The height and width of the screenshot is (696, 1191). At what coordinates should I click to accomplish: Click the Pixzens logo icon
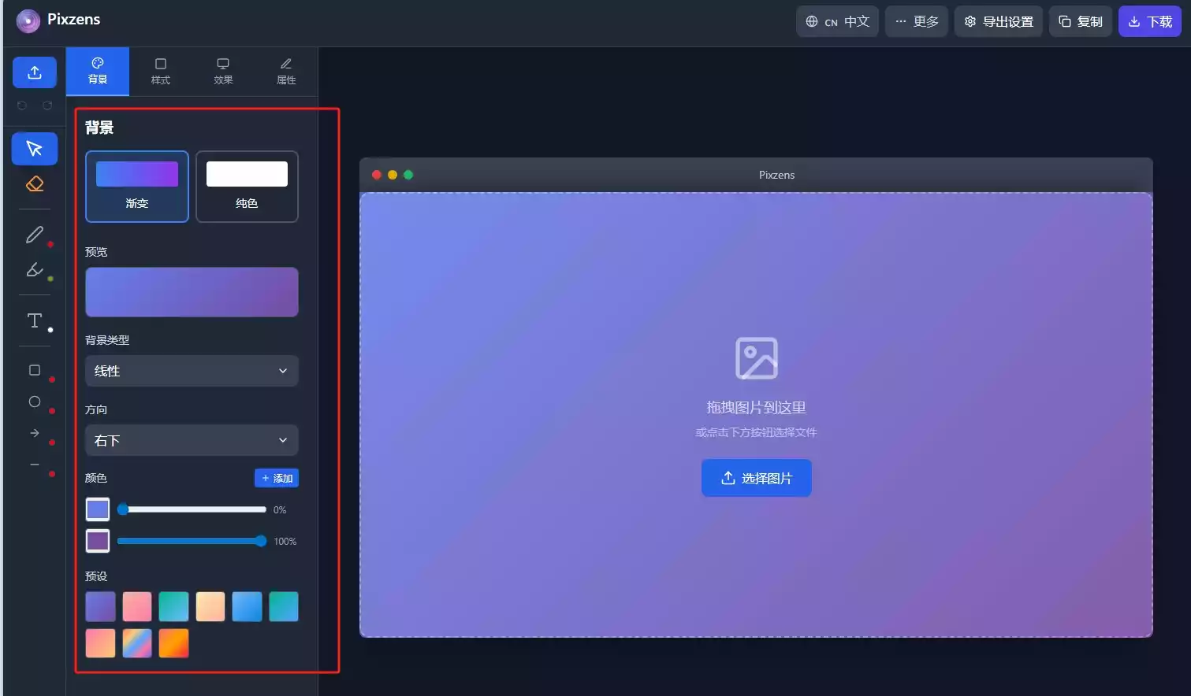(x=28, y=20)
